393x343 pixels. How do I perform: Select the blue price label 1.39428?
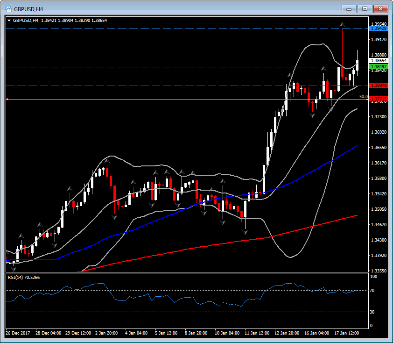click(x=379, y=29)
